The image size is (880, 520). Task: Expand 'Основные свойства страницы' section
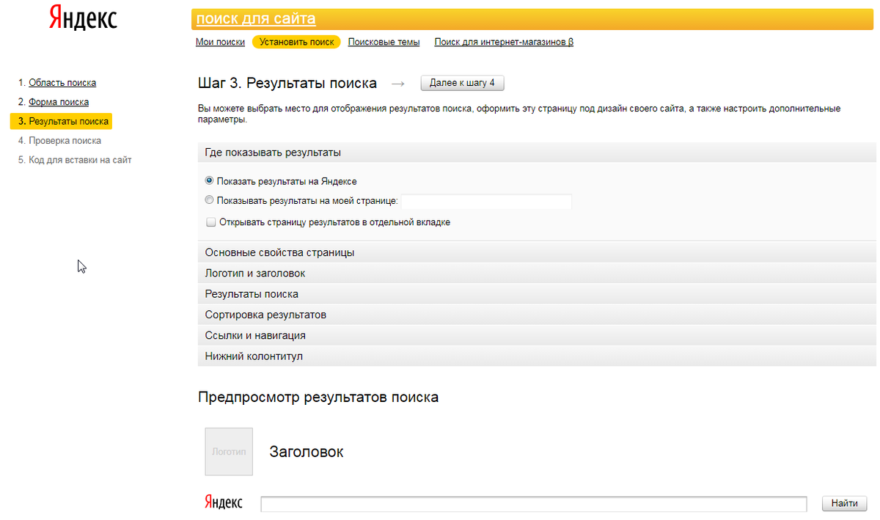537,252
